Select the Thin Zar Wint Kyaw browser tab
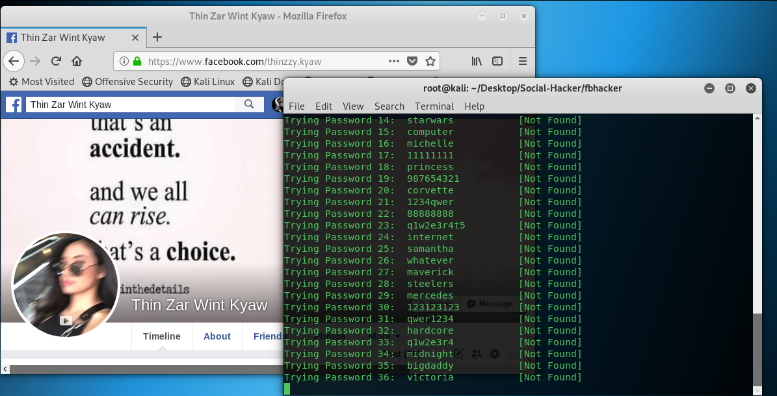This screenshot has width=777, height=396. click(73, 38)
